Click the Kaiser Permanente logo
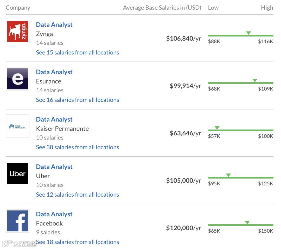Image resolution: width=281 pixels, height=249 pixels. click(x=18, y=126)
